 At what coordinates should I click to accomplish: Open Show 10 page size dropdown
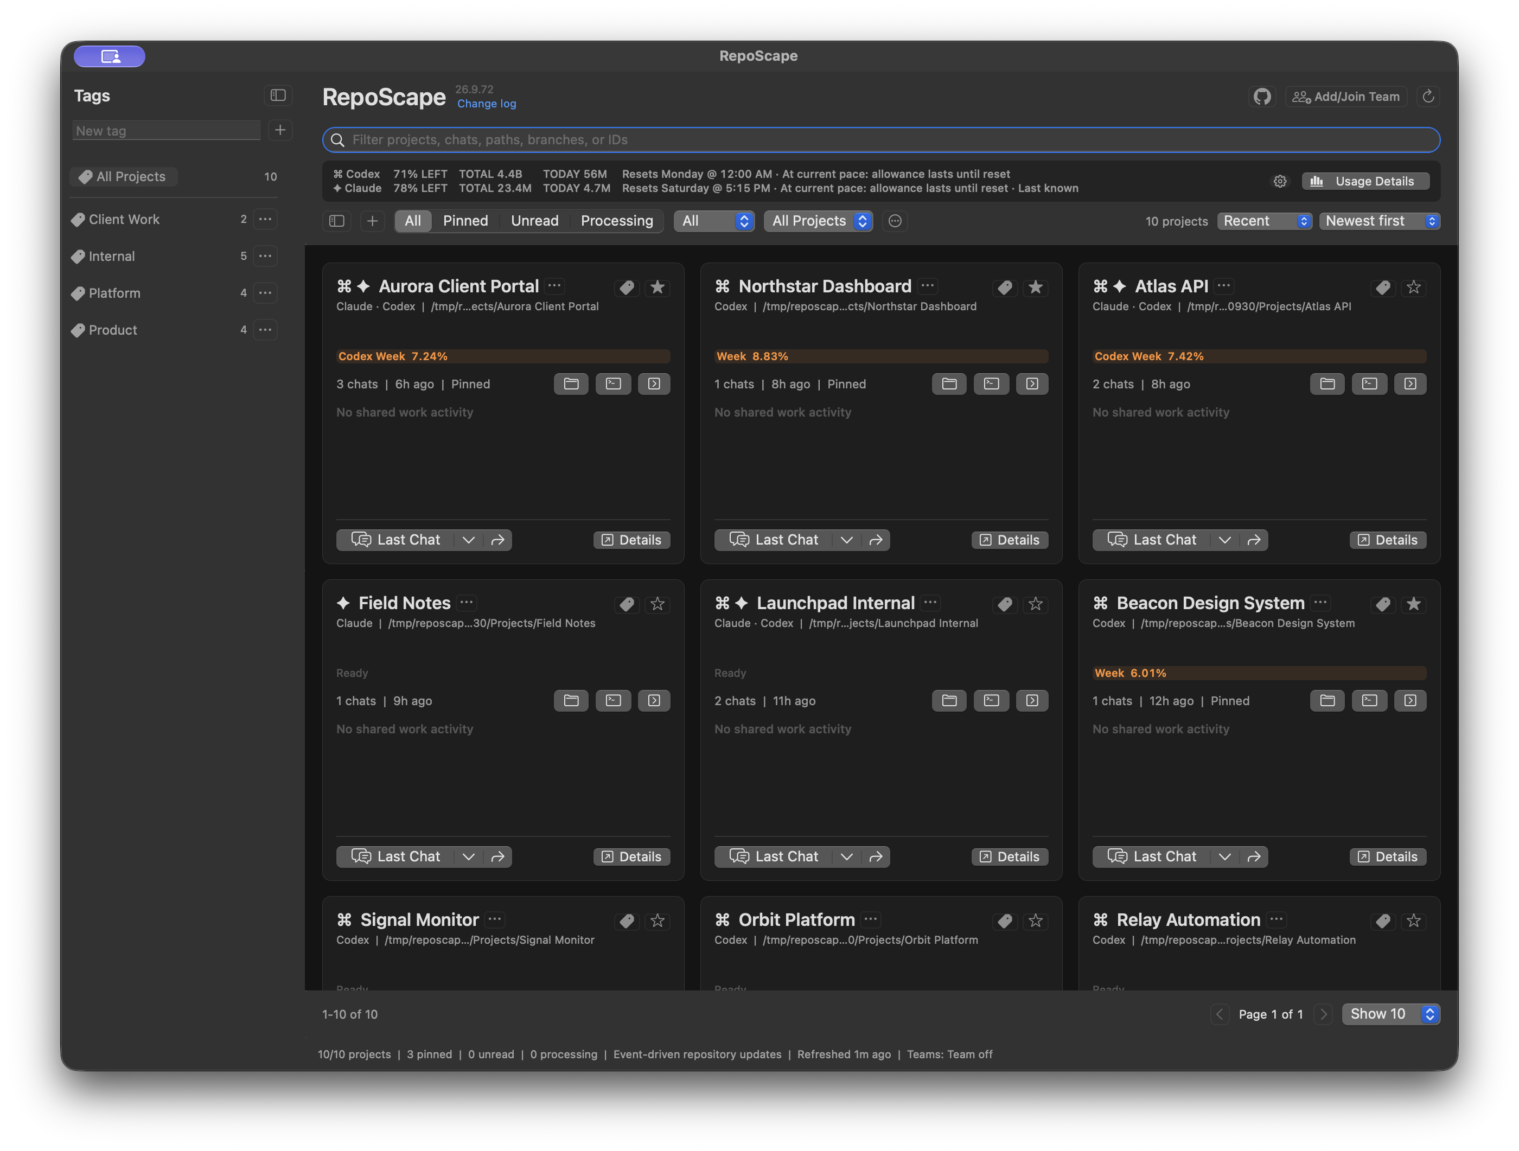(x=1392, y=1014)
